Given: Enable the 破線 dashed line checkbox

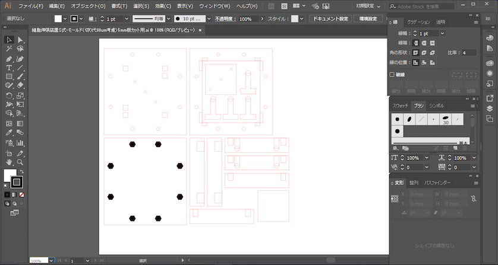Looking at the screenshot, I should (x=392, y=75).
